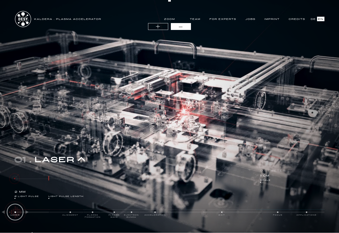Click the Kaldera Plasma Accelerator title
339x233 pixels.
click(x=68, y=19)
